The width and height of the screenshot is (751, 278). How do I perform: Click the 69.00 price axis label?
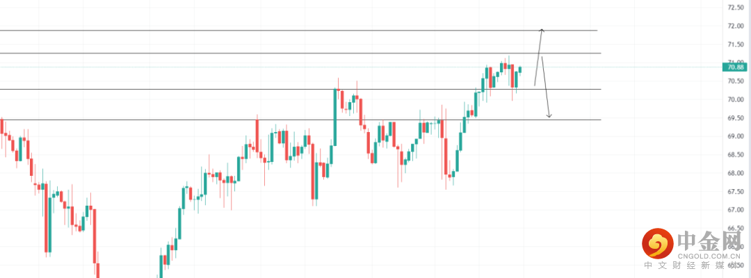tap(736, 136)
